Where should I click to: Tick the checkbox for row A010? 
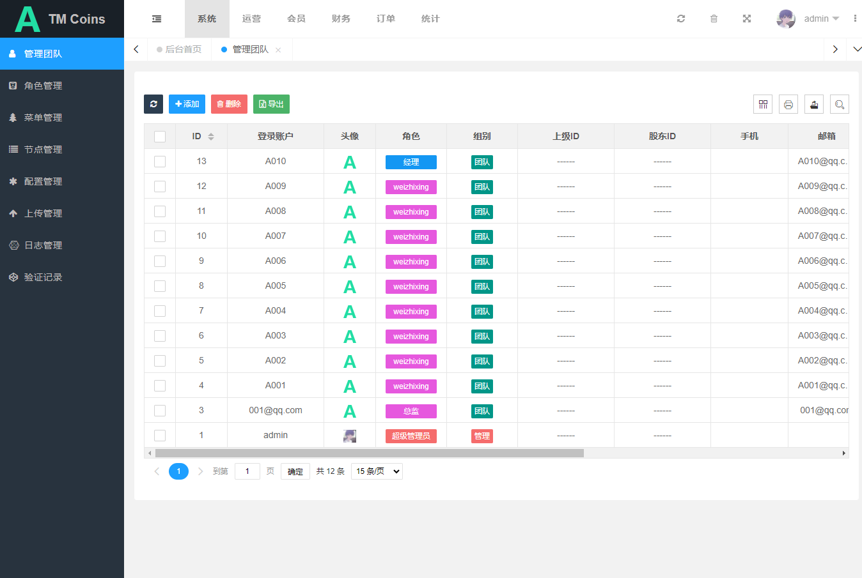(x=160, y=162)
